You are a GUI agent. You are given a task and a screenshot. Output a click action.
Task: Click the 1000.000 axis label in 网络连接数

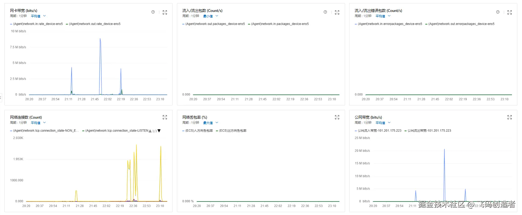(x=17, y=180)
